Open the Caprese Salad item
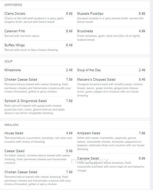Viewport: 153px width, 190px height. coord(88,158)
